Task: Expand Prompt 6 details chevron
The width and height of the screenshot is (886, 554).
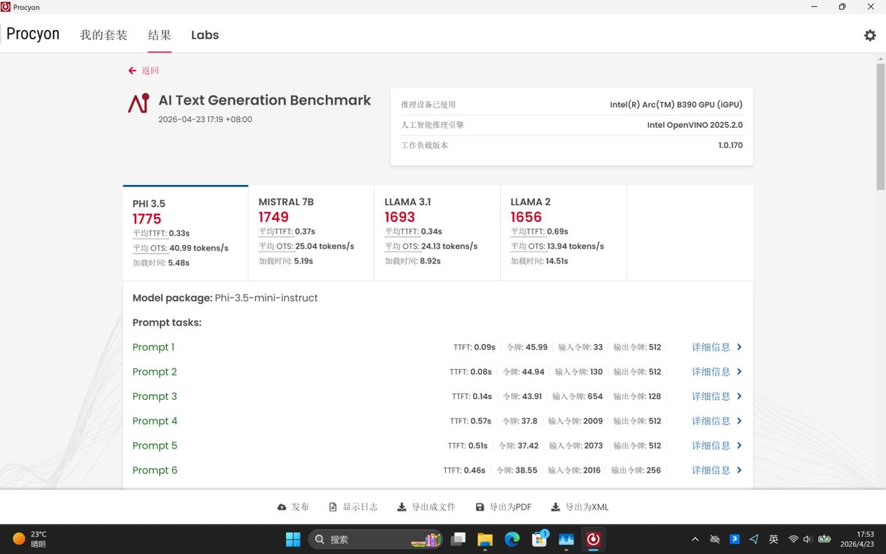Action: coord(739,470)
